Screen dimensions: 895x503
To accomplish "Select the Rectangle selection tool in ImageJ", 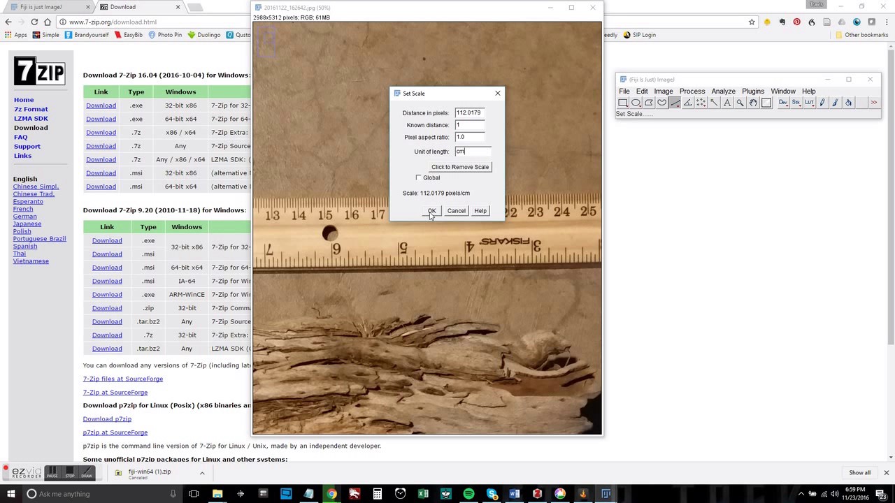I will tap(623, 103).
